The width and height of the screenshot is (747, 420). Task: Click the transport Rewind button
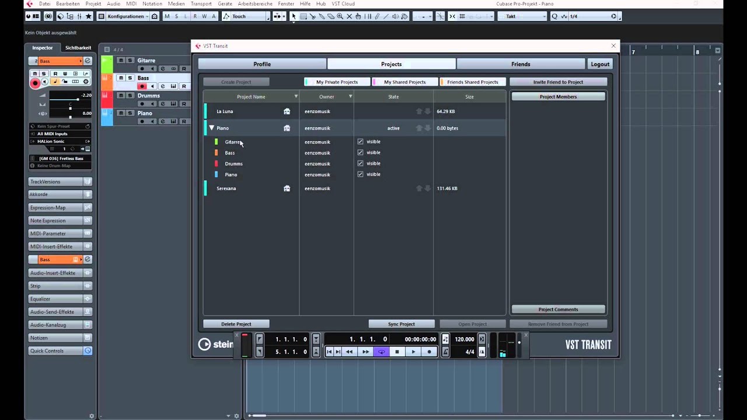[349, 352]
